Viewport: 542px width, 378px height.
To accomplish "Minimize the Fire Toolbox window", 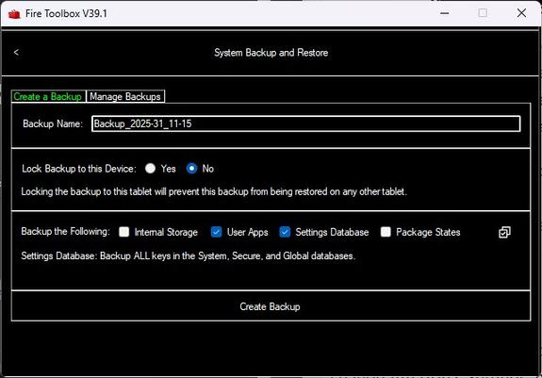I will 445,13.
